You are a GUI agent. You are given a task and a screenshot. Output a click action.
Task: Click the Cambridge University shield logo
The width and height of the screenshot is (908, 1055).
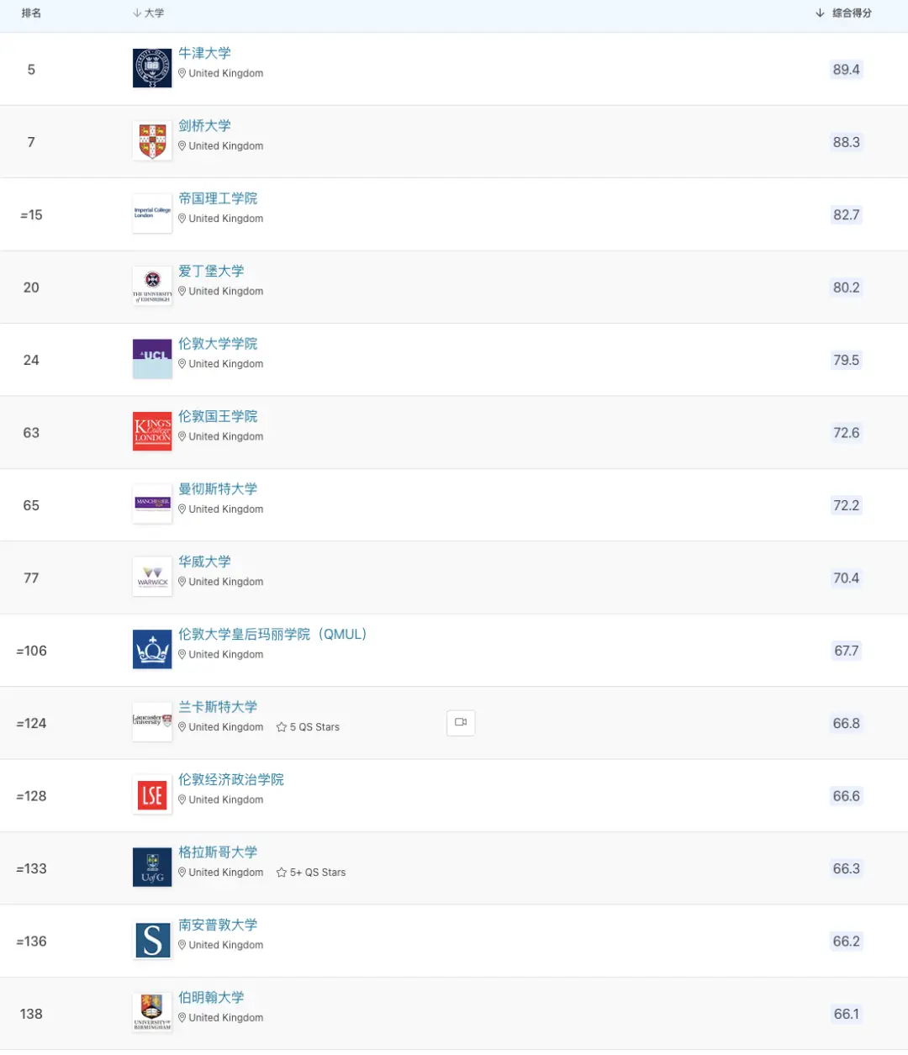tap(152, 141)
